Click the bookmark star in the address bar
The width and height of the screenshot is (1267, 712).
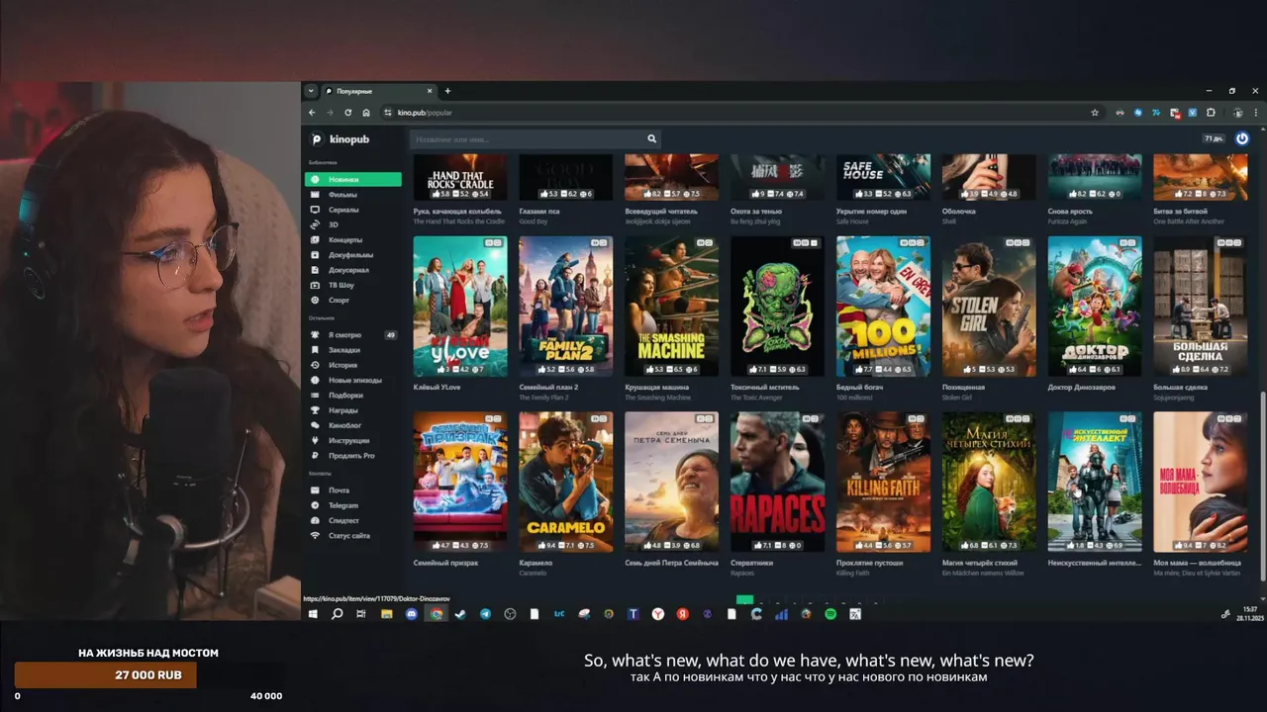(x=1095, y=113)
